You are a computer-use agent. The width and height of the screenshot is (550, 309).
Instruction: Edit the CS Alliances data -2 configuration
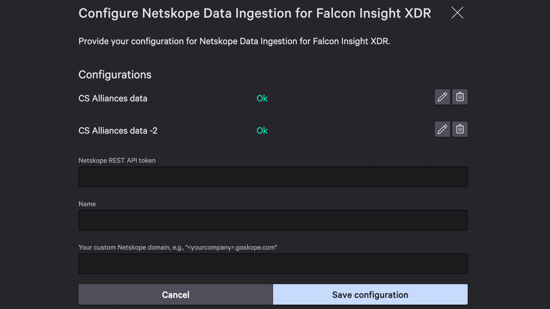[442, 129]
